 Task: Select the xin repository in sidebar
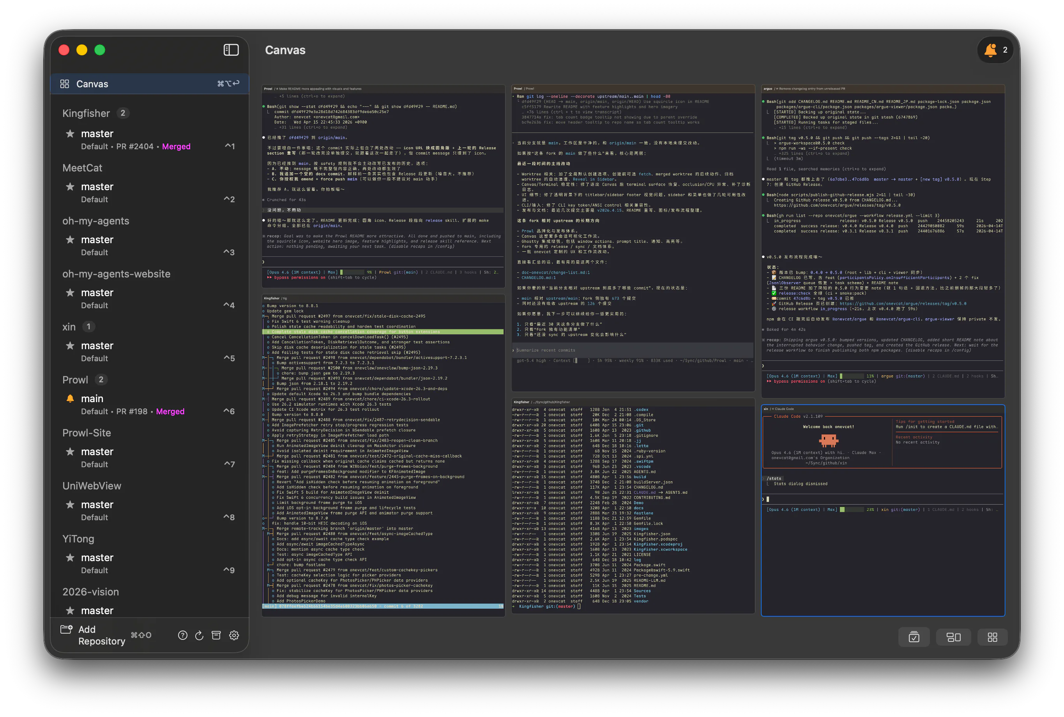[x=69, y=327]
